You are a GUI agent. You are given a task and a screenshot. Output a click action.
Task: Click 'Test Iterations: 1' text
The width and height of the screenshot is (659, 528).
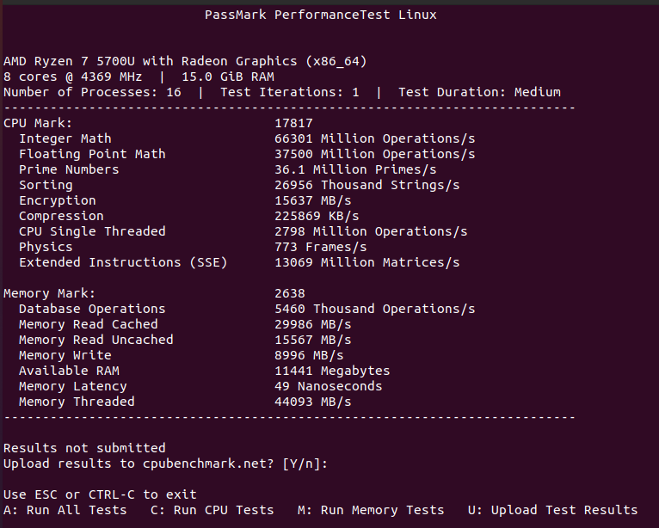pos(290,92)
